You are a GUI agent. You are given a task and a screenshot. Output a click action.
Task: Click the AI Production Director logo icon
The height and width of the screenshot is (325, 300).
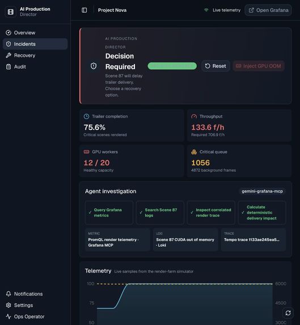11,12
